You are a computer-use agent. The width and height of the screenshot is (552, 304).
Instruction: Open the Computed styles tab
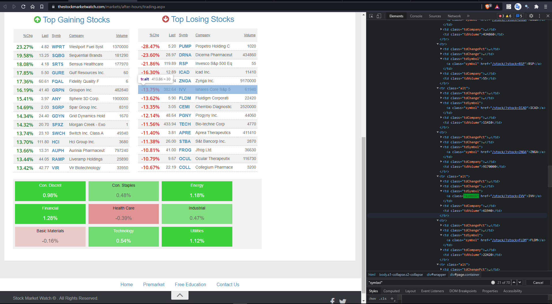pos(391,291)
